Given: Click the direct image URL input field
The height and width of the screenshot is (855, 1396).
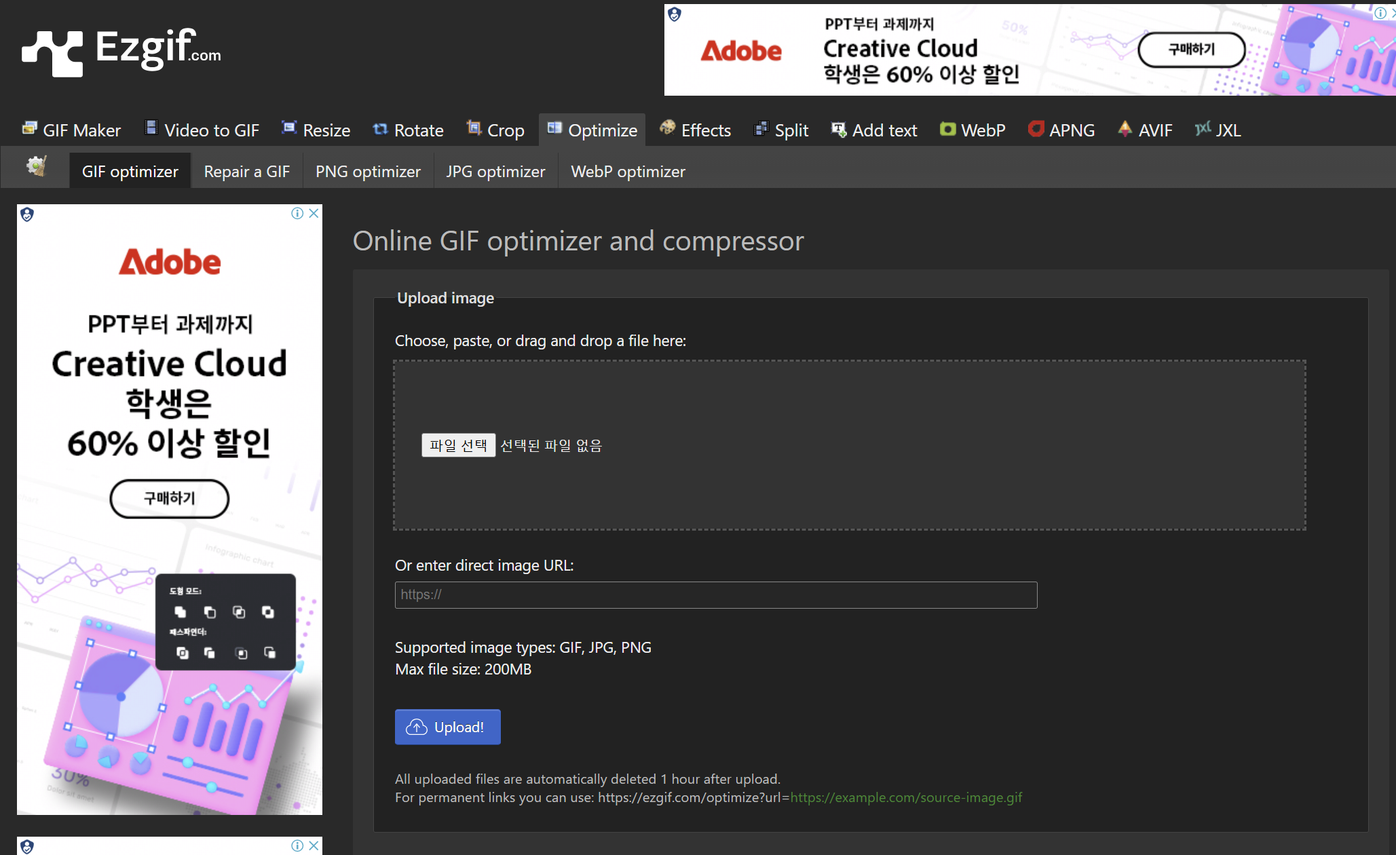Looking at the screenshot, I should (716, 595).
